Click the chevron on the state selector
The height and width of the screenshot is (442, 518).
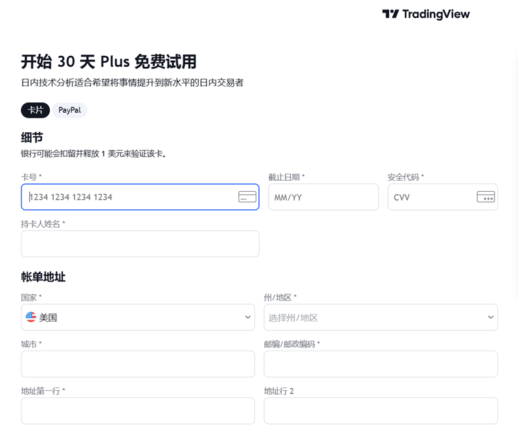pyautogui.click(x=490, y=318)
